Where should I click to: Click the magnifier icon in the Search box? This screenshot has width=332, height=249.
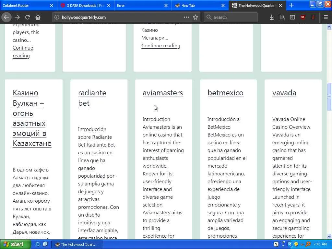209,17
